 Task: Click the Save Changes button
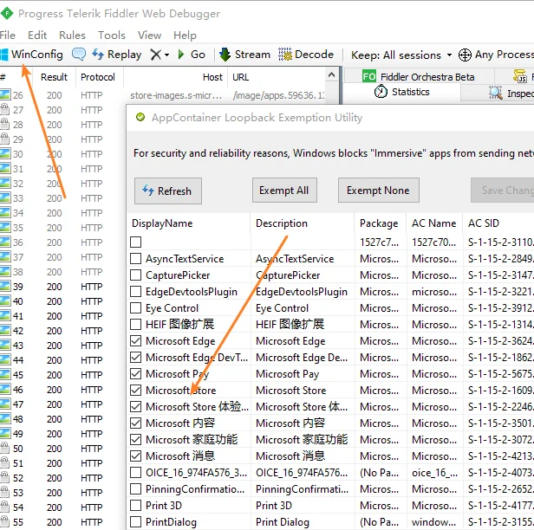pyautogui.click(x=502, y=191)
